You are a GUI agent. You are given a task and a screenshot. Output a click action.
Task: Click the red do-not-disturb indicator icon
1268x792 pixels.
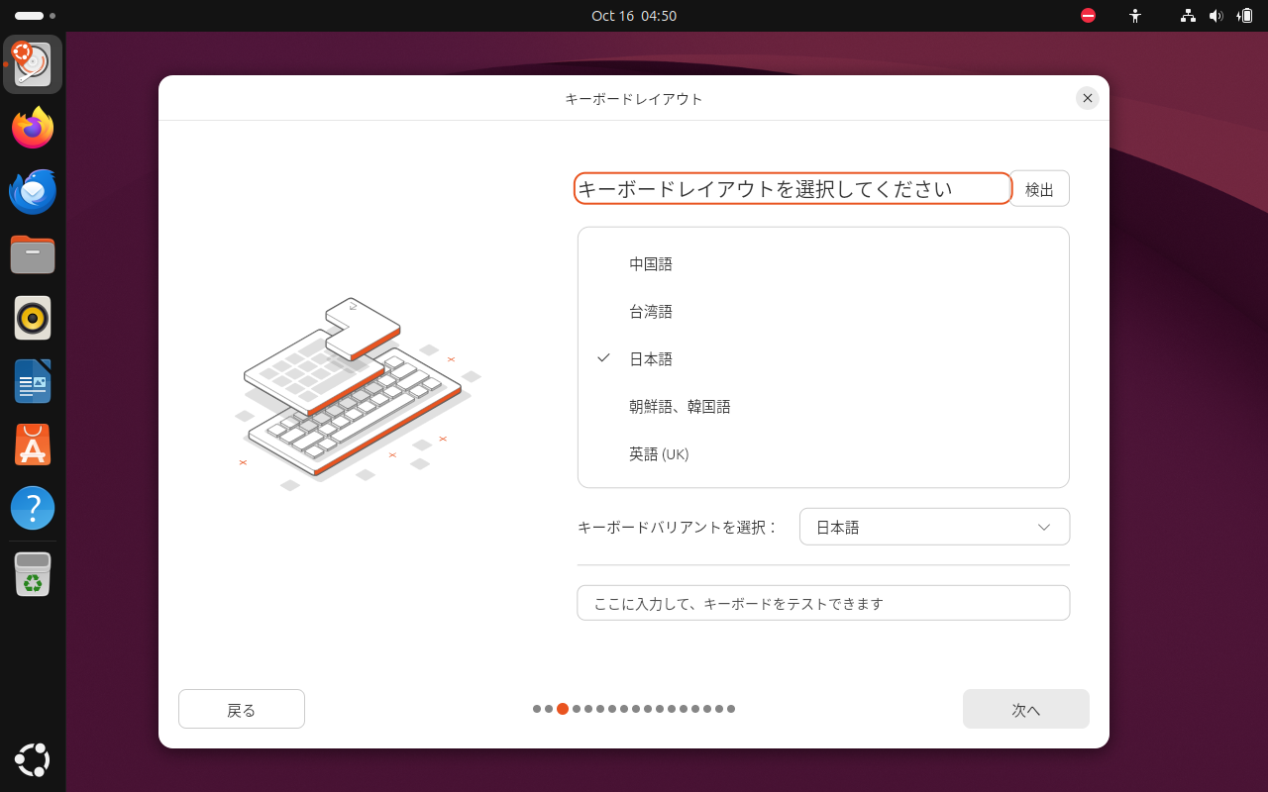1088,16
